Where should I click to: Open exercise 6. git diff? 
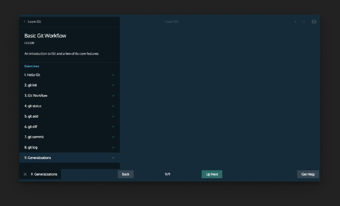coord(69,126)
